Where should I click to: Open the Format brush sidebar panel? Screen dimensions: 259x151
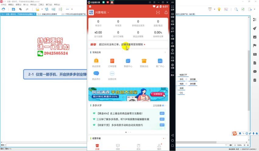click(255, 28)
